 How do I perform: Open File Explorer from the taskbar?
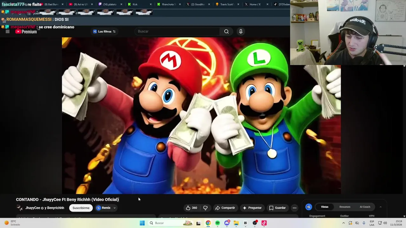[236, 223]
